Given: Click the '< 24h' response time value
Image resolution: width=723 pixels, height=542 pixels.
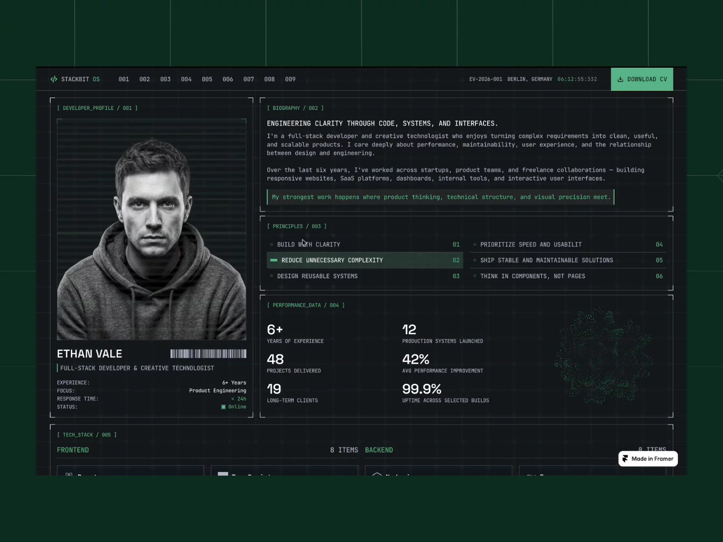Looking at the screenshot, I should [239, 399].
